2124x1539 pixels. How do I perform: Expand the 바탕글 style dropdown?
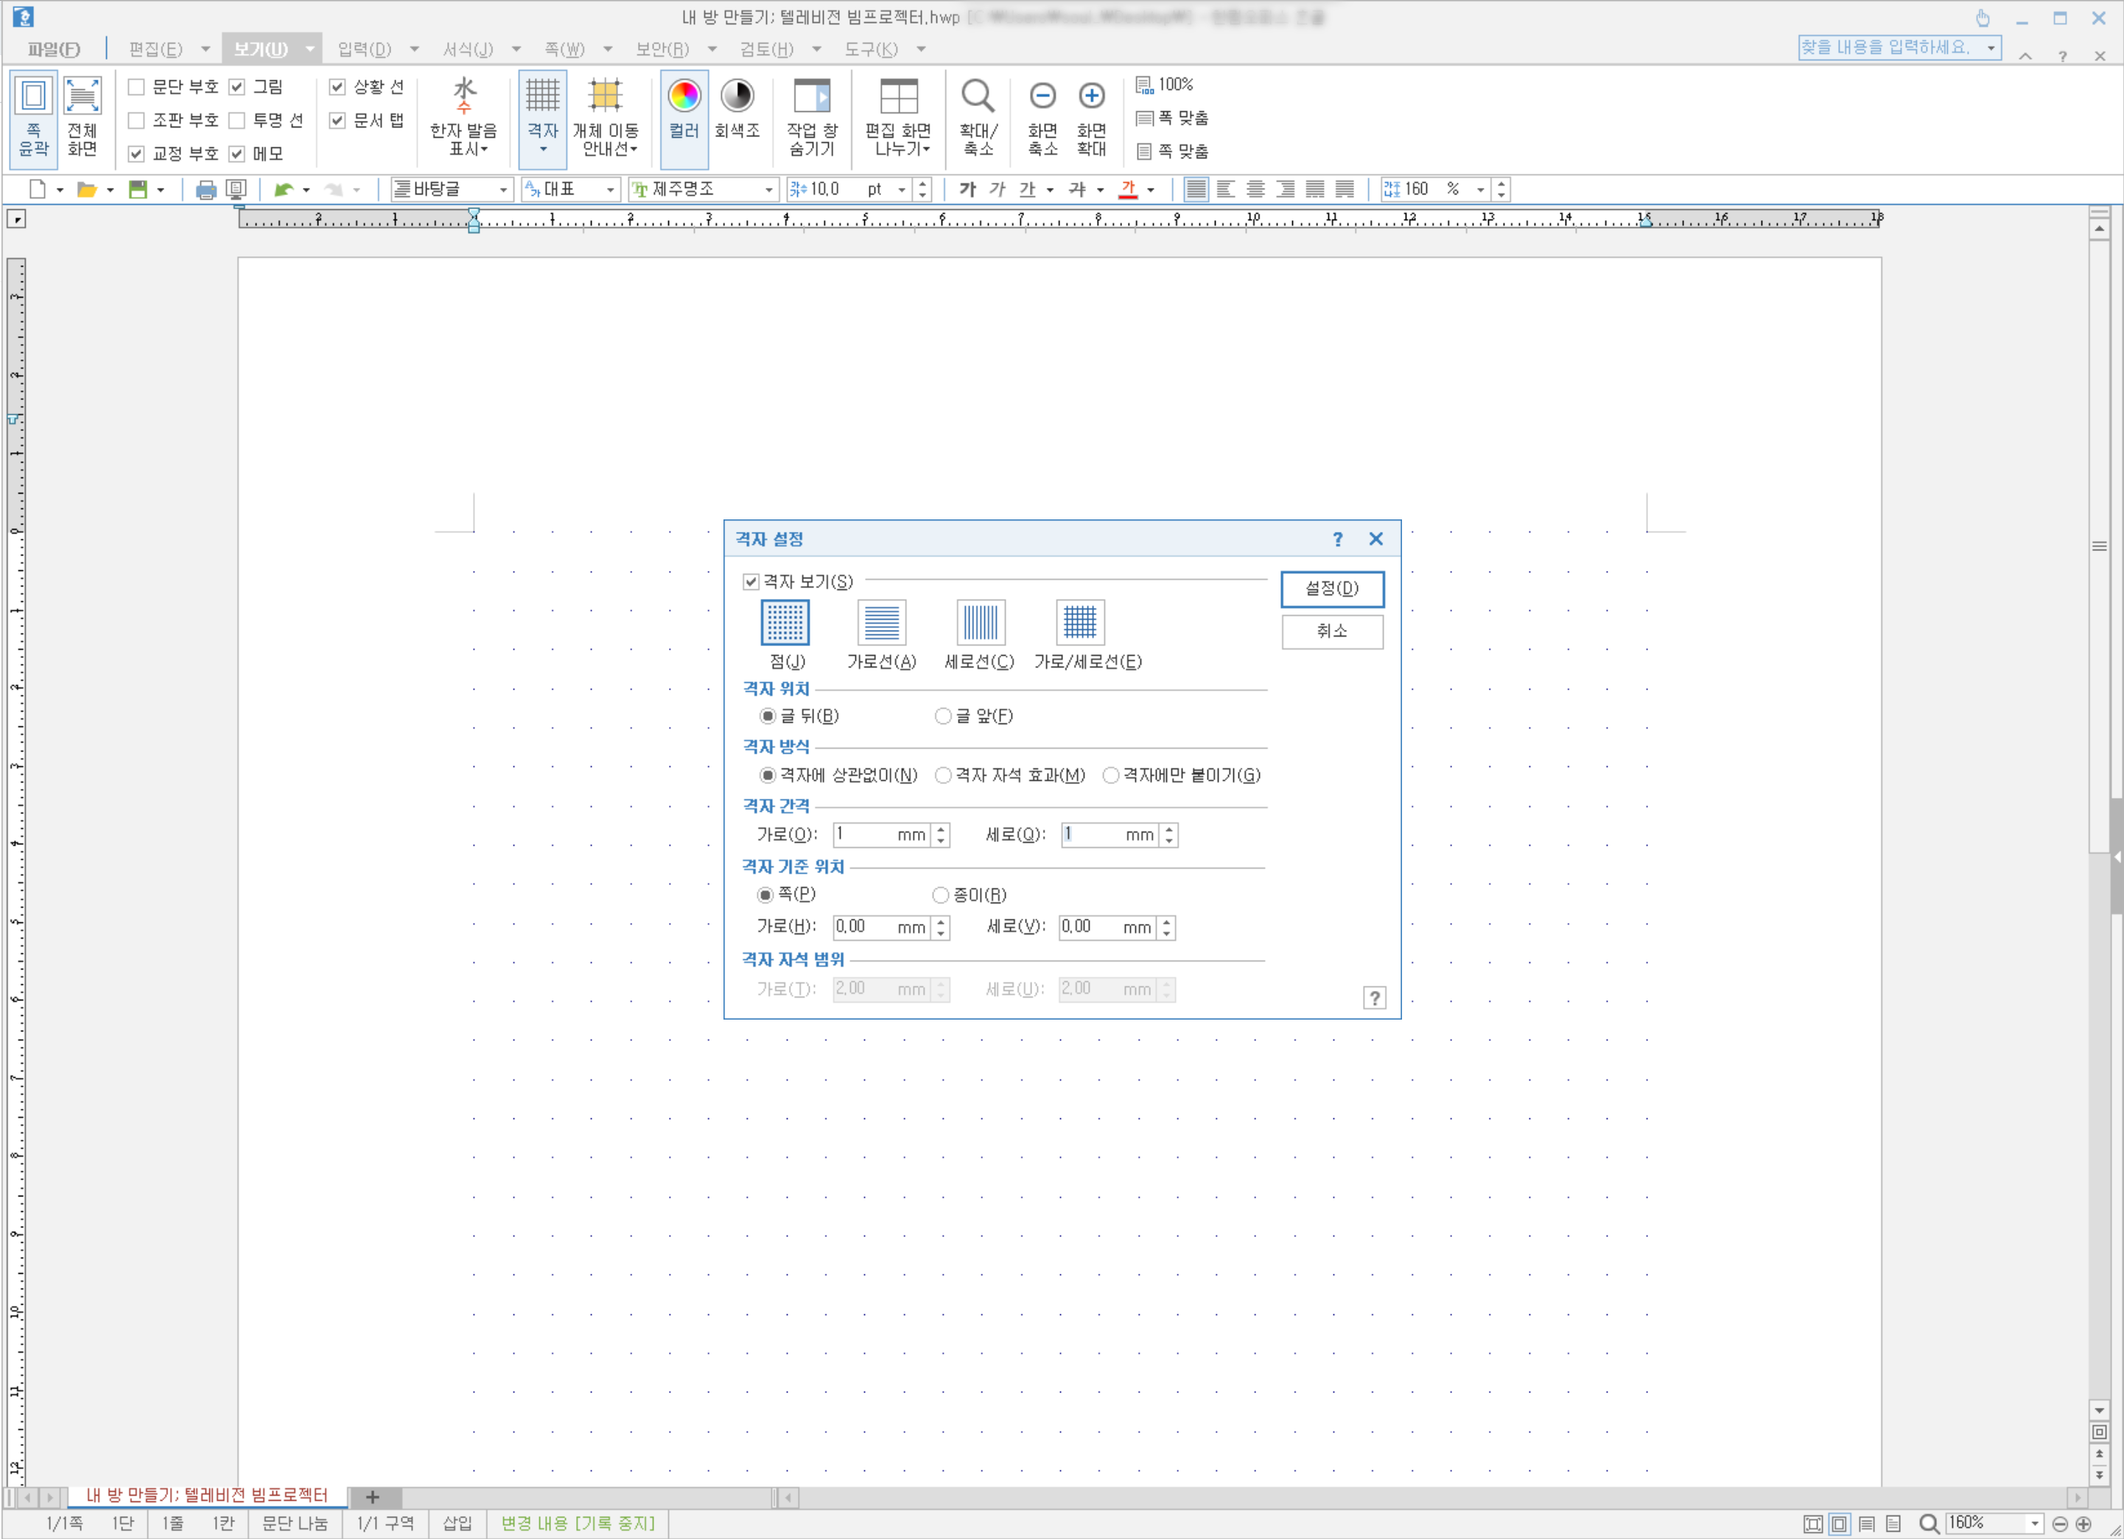[x=503, y=190]
